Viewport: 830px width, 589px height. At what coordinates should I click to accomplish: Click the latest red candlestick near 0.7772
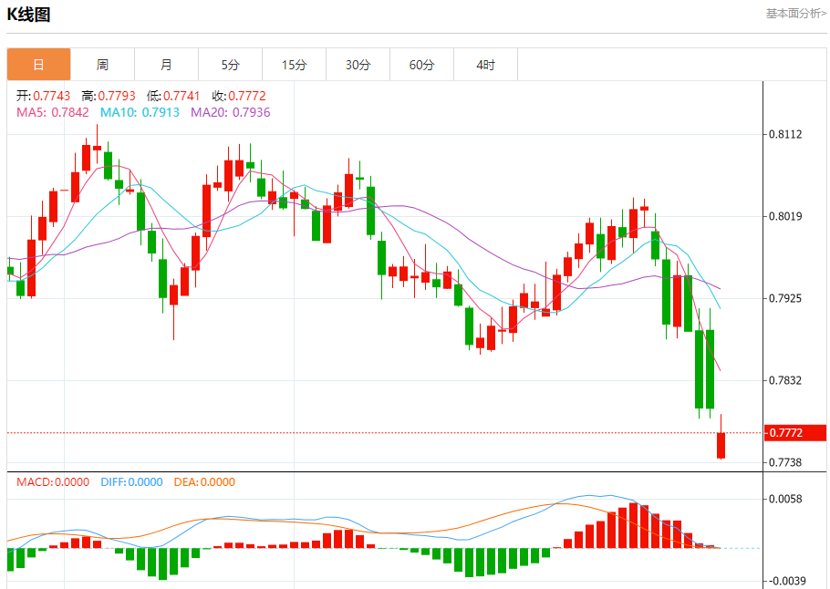coord(721,445)
